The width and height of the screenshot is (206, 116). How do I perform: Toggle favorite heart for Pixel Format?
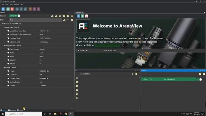tap(8, 49)
